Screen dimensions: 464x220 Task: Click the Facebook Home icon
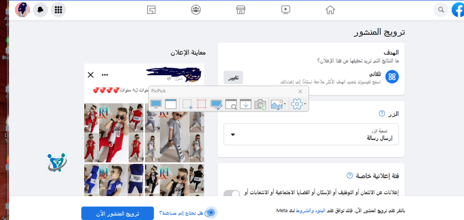tap(330, 10)
